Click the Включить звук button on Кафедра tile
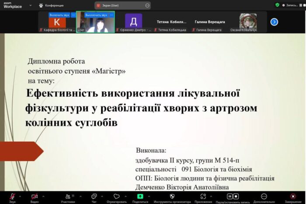The image size is (306, 204). tap(59, 15)
